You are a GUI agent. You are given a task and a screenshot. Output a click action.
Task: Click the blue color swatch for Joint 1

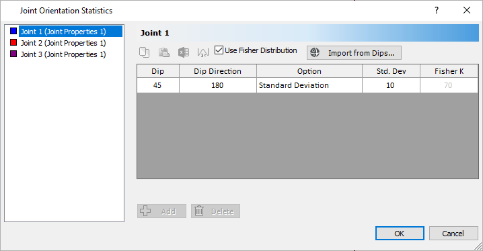coord(13,31)
